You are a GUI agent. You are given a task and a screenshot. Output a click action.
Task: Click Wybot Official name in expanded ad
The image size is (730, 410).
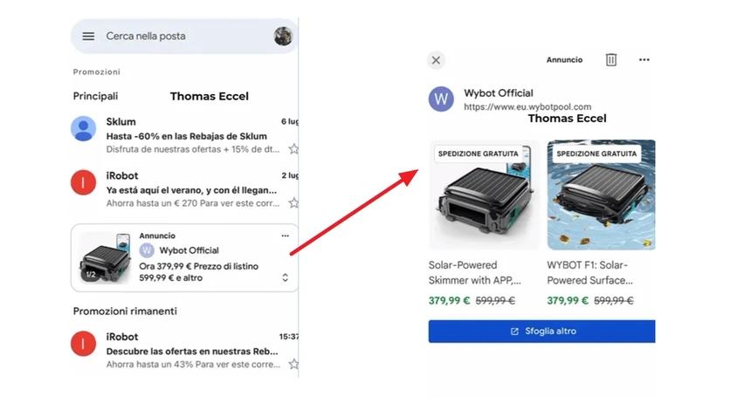pos(499,93)
